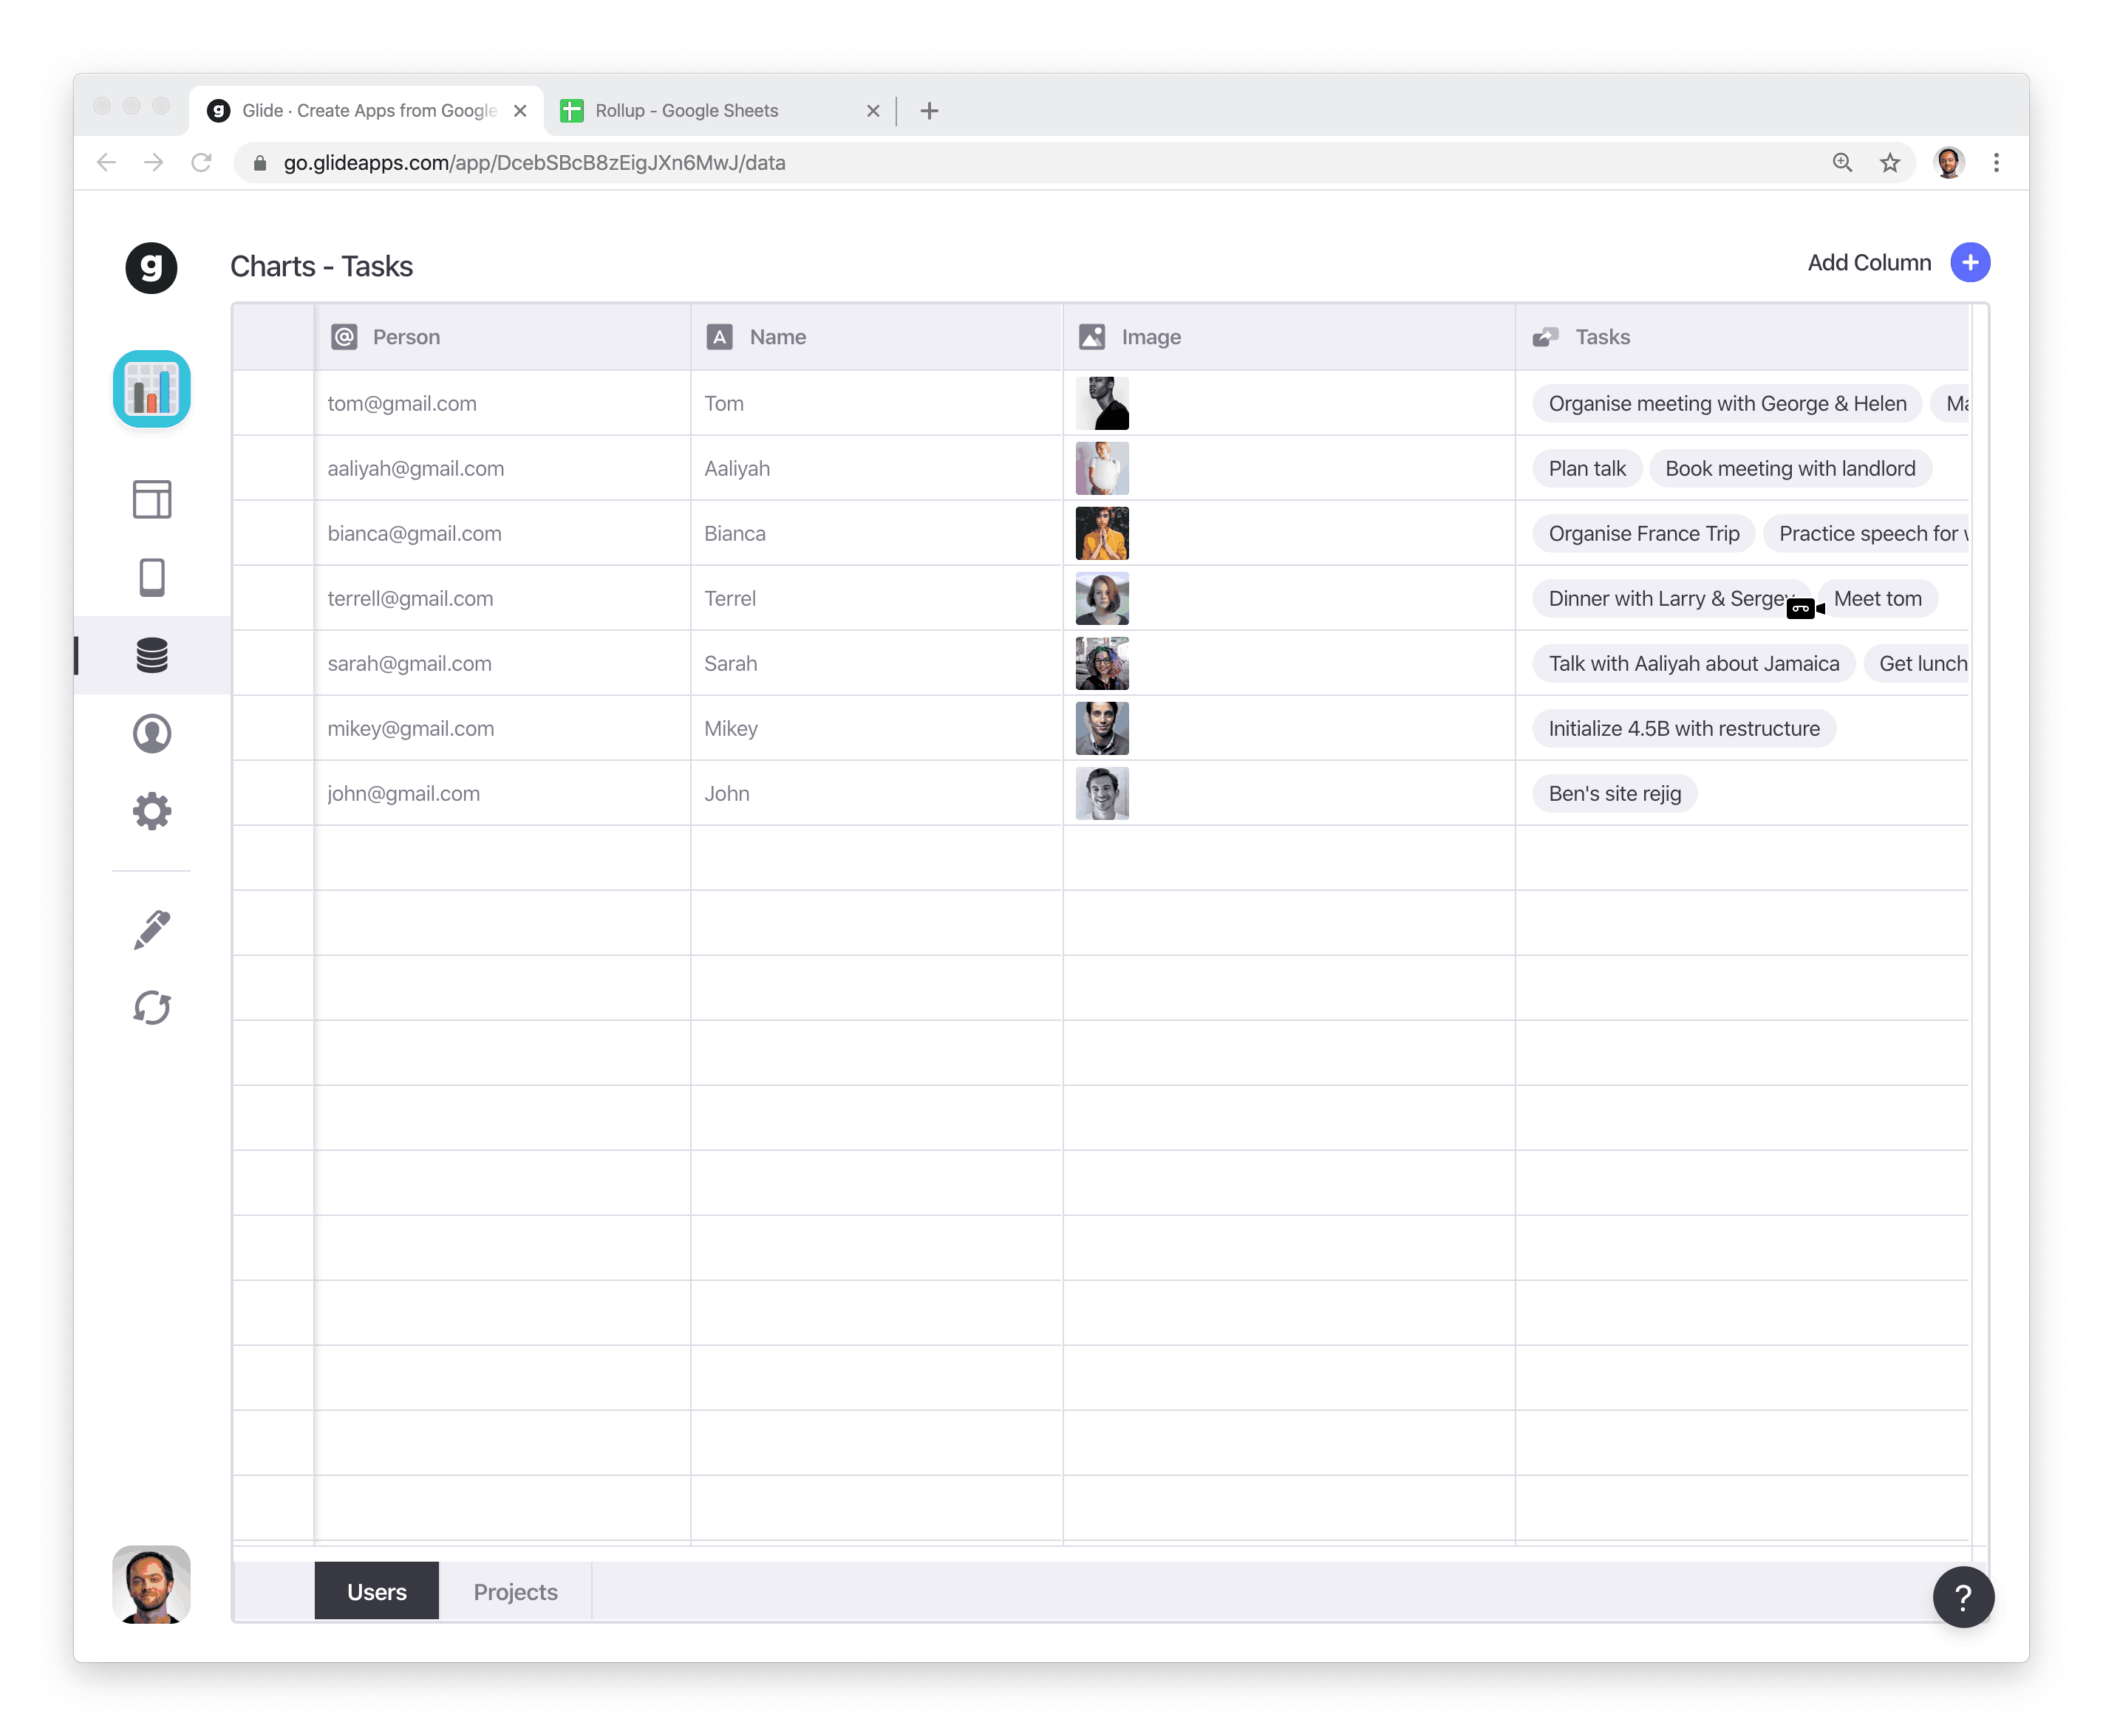Image resolution: width=2103 pixels, height=1736 pixels.
Task: Click the Image column header
Action: tap(1150, 337)
